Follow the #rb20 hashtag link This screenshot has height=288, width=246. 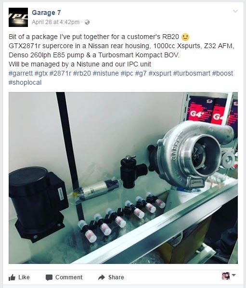[x=82, y=73]
